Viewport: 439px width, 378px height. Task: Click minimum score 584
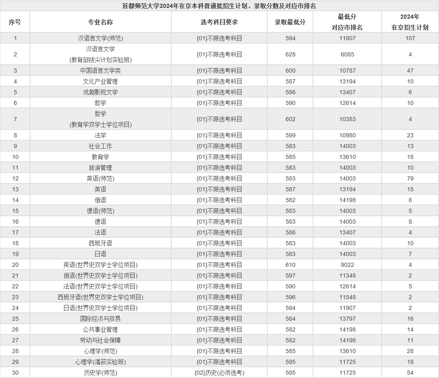(290, 319)
